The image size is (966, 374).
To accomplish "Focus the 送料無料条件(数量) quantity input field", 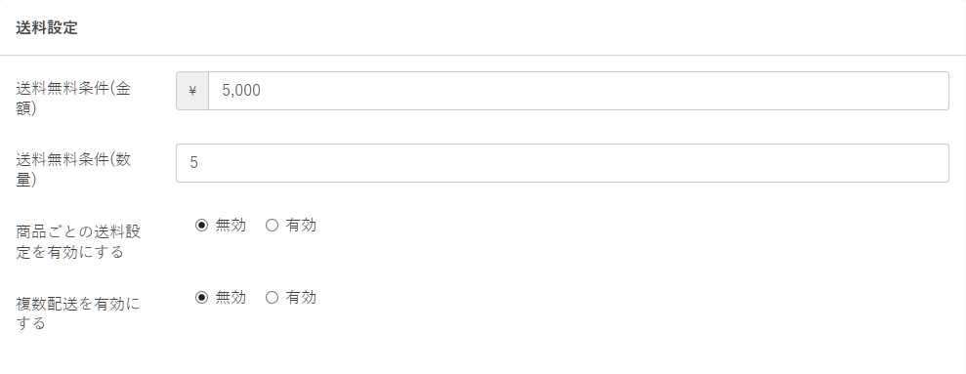I will coord(563,163).
